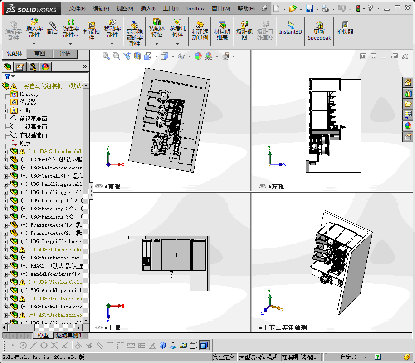Toggle view link icon beside *左视 label
The width and height of the screenshot is (415, 363).
click(x=262, y=186)
